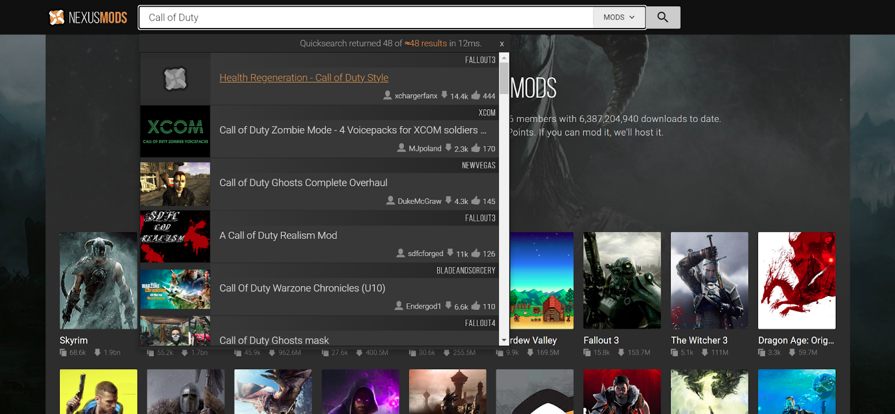Viewport: 895px width, 414px height.
Task: Click the author icon beside DukeMcGraw
Action: pos(390,200)
